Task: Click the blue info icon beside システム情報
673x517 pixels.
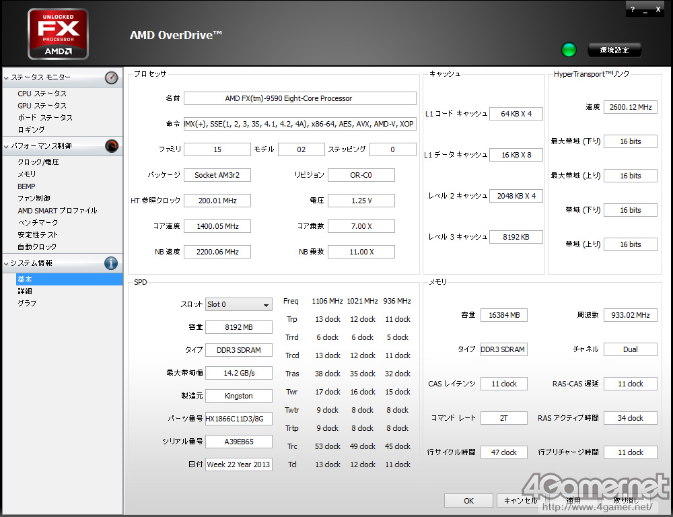Action: pos(112,263)
